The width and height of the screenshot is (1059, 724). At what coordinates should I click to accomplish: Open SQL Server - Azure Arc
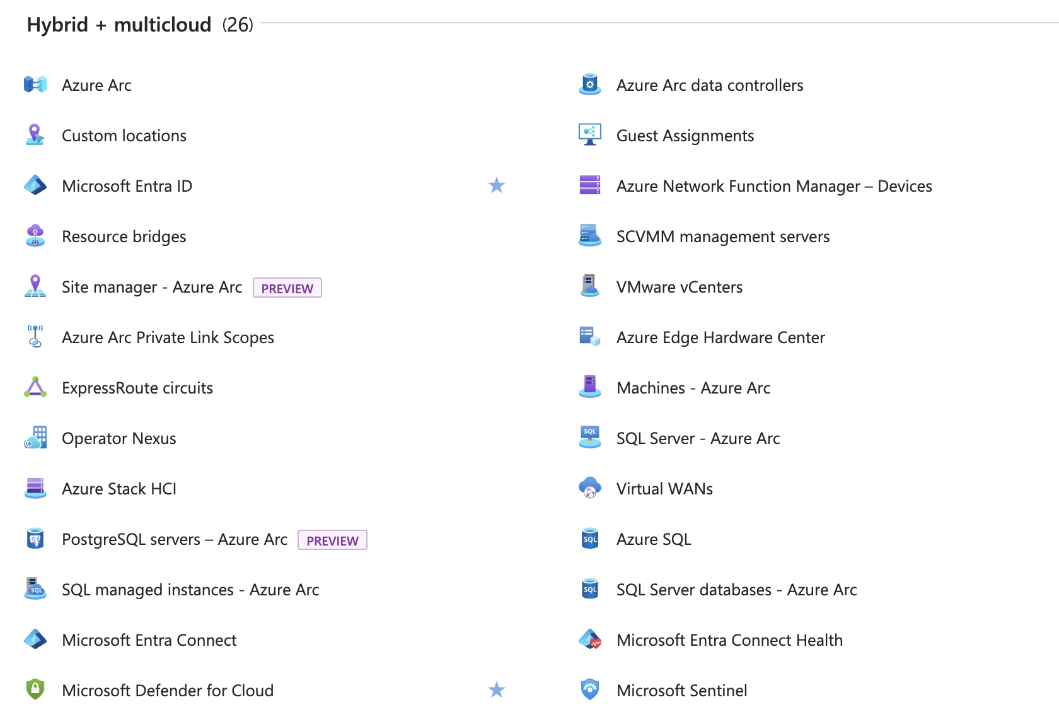pos(698,438)
